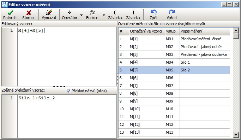Minimize the Editor vzorce měření window
The width and height of the screenshot is (241, 140).
[224, 5]
